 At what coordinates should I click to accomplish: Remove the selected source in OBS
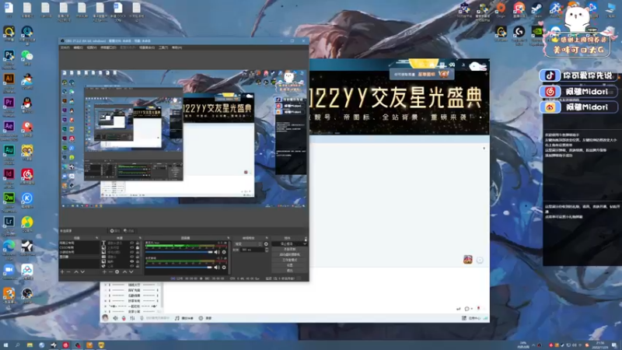[x=110, y=271]
